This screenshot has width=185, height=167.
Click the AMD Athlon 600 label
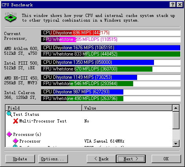click(21, 51)
